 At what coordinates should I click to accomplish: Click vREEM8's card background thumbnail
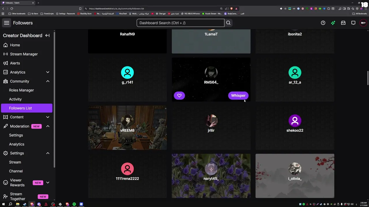[127, 128]
